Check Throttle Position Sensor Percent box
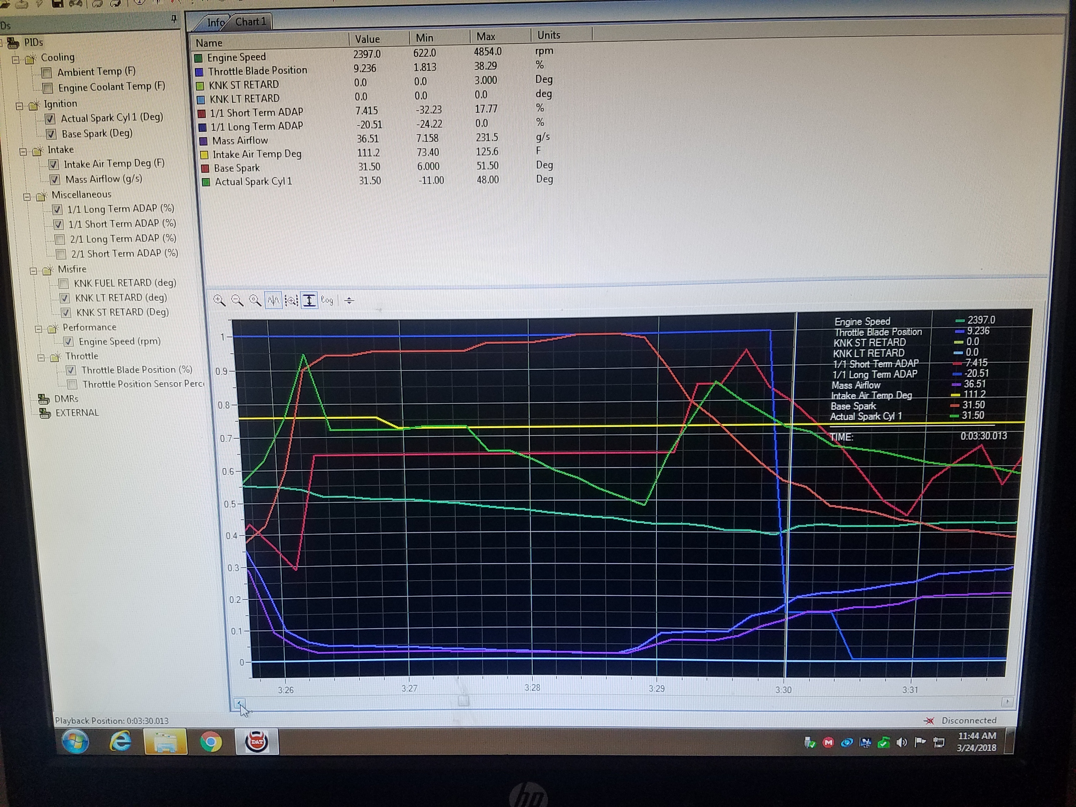1076x807 pixels. [x=72, y=384]
